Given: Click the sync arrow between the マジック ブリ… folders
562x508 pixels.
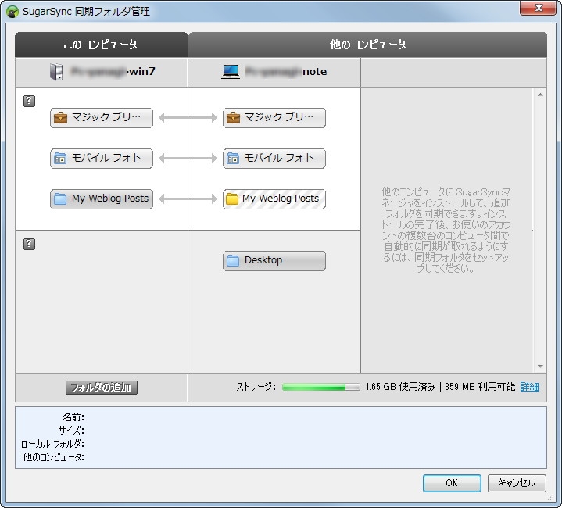Looking at the screenshot, I should point(188,118).
